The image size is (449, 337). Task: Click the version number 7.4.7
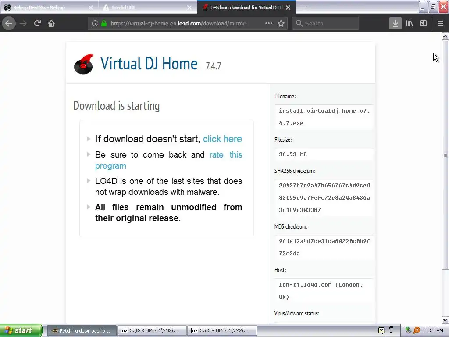pyautogui.click(x=214, y=66)
